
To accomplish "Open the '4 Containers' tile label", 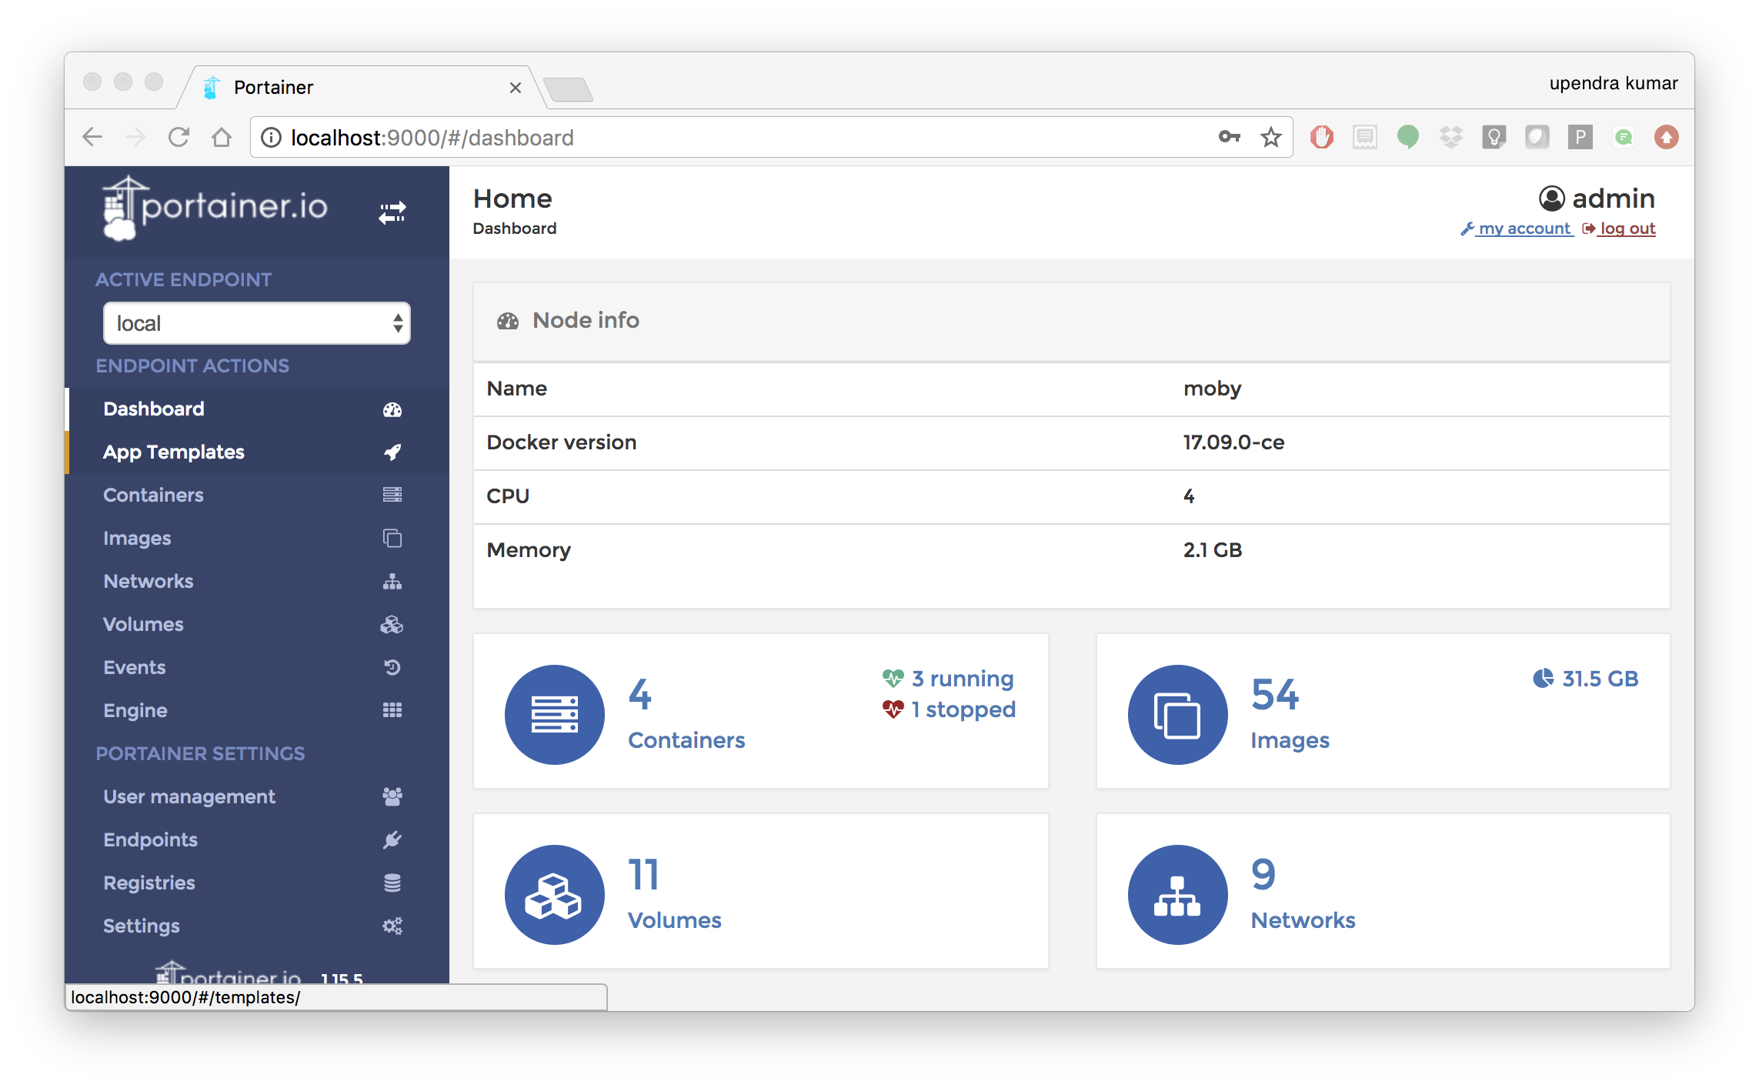I will [x=686, y=740].
